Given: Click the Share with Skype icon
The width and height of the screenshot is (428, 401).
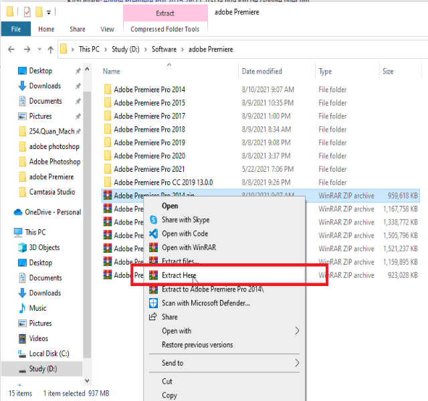Looking at the screenshot, I should (x=153, y=220).
